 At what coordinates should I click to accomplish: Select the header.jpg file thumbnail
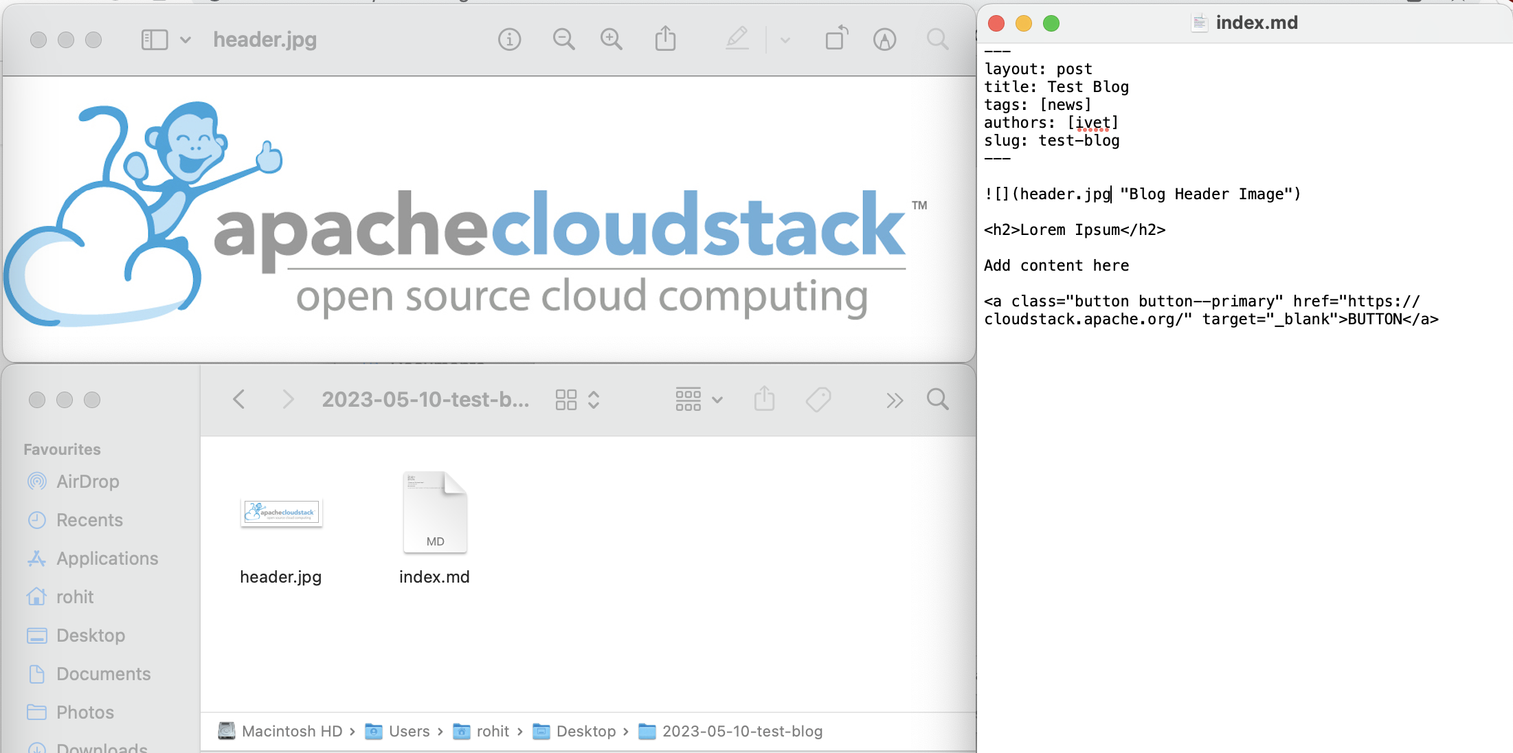pyautogui.click(x=281, y=513)
